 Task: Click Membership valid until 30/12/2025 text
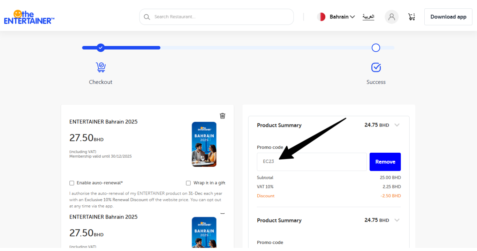point(100,156)
